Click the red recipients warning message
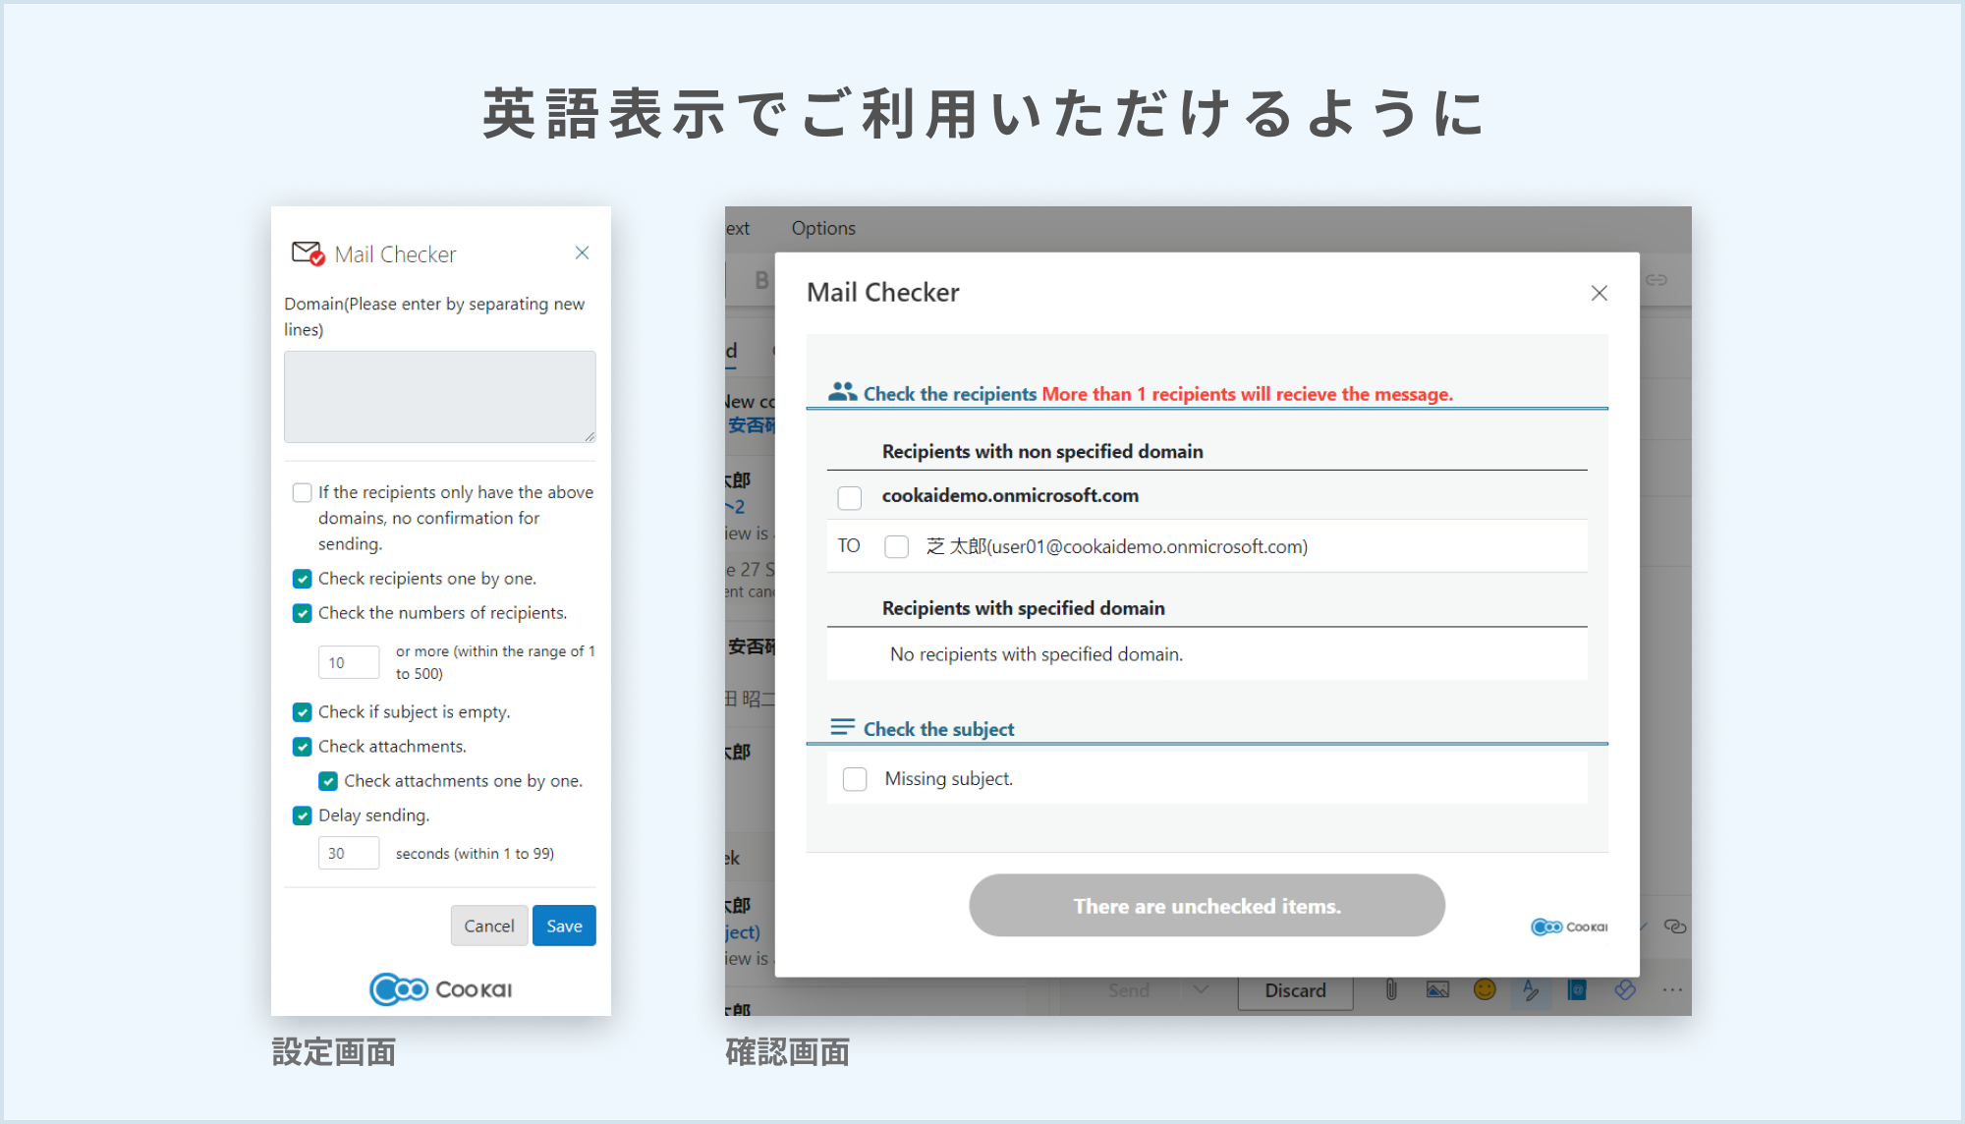1965x1124 pixels. click(1247, 394)
